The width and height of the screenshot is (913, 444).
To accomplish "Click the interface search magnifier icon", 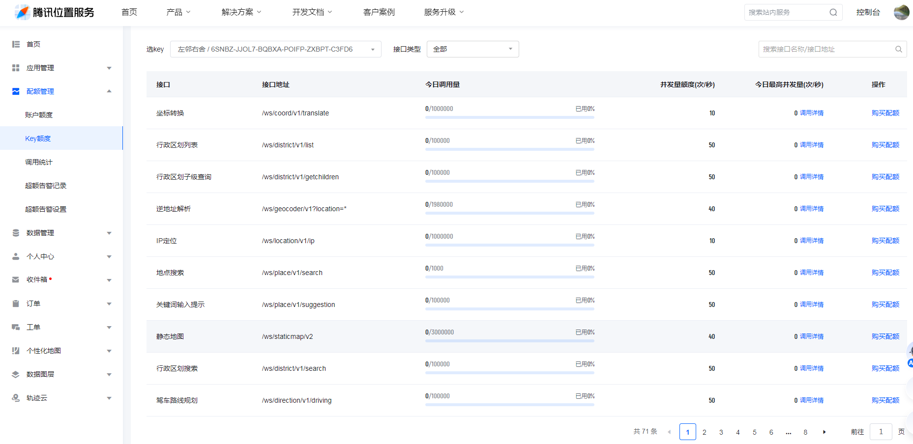I will pyautogui.click(x=898, y=49).
